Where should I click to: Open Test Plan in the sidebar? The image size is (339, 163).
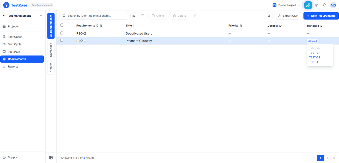[22, 52]
